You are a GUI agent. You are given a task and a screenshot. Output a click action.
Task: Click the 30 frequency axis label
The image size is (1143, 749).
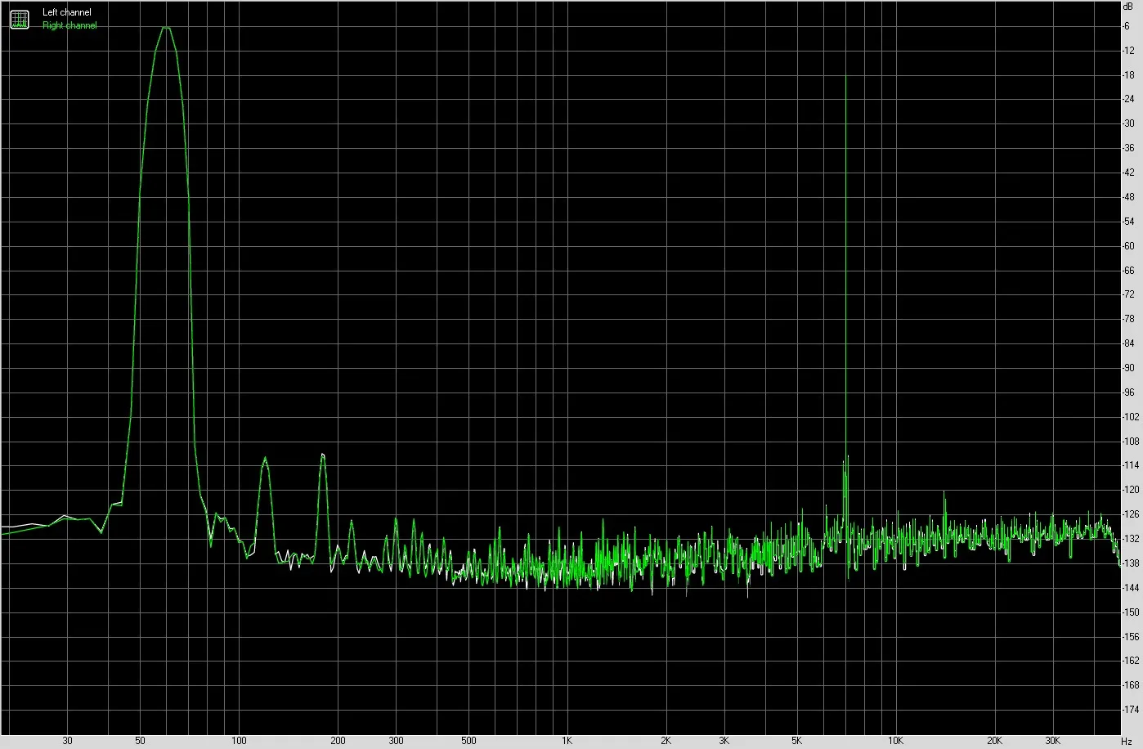click(x=68, y=741)
